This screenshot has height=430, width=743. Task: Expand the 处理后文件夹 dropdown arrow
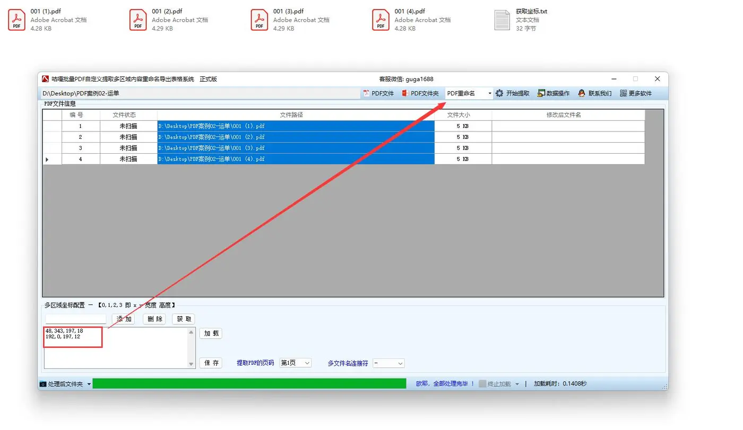pos(89,384)
